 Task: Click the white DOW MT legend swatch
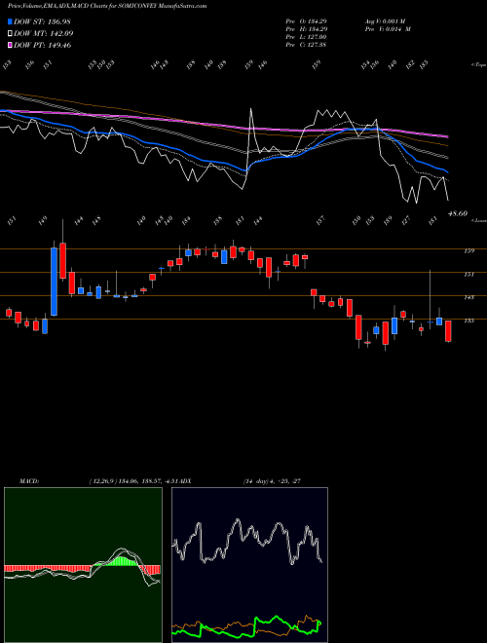pos(10,34)
